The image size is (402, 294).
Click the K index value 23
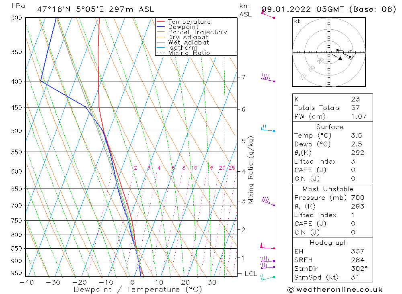coord(355,99)
